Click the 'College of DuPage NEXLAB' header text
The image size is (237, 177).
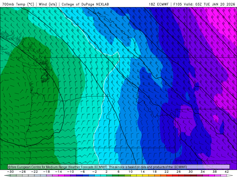pos(85,4)
